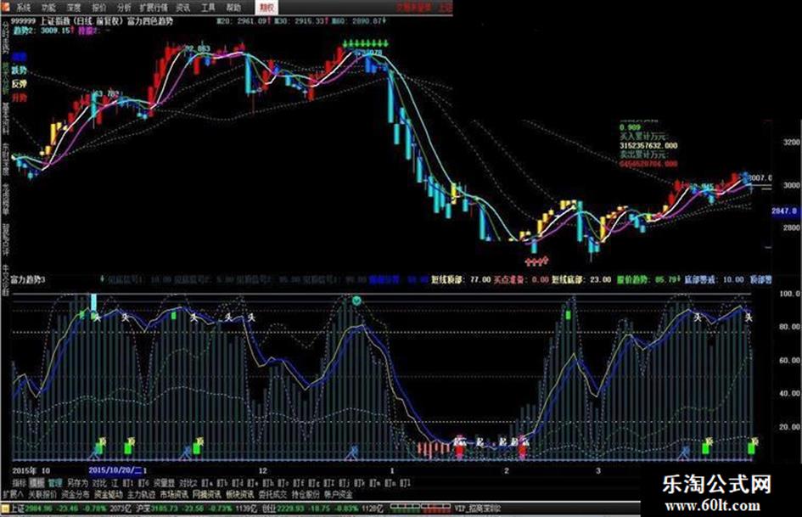Click the 短线顶部 77.00 indicator value

(461, 279)
